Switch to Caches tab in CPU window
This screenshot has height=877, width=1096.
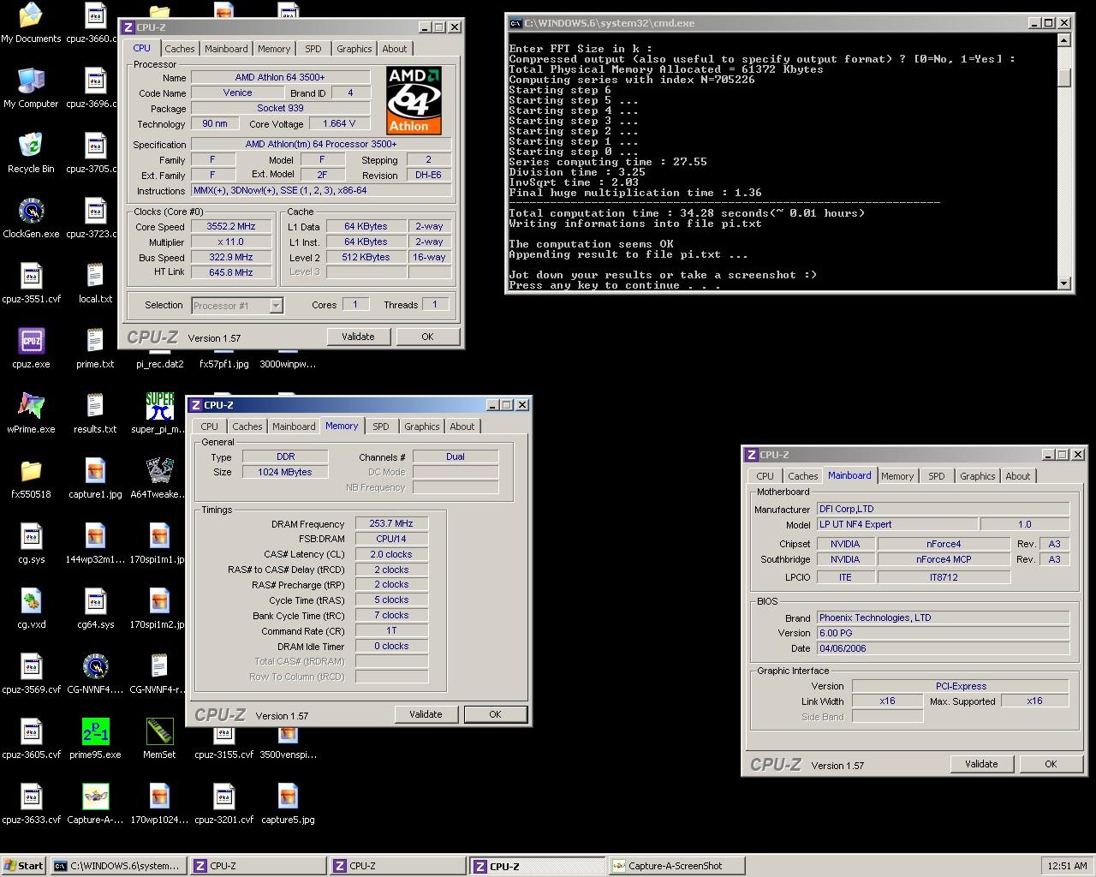tap(180, 49)
